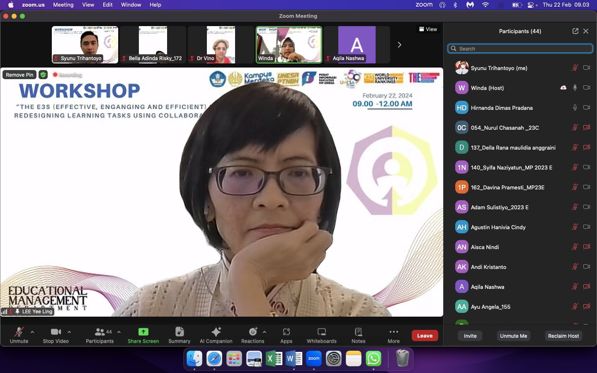Screen dimensions: 597x373
Task: Open meeting Summary
Action: click(179, 335)
